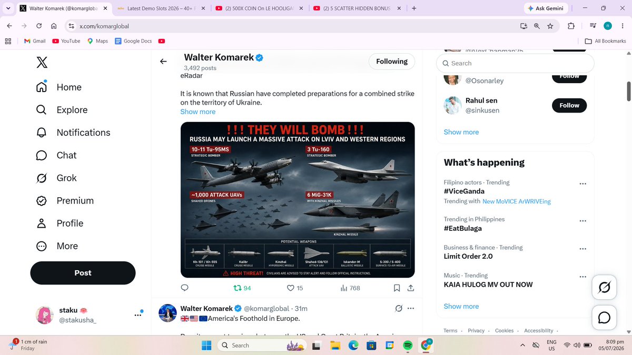The width and height of the screenshot is (632, 355).
Task: Reload the current page
Action: pos(39,26)
